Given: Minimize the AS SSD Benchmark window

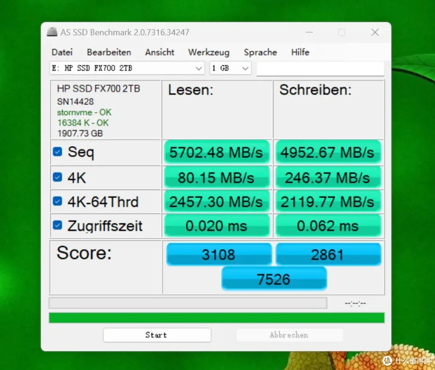Looking at the screenshot, I should [309, 32].
